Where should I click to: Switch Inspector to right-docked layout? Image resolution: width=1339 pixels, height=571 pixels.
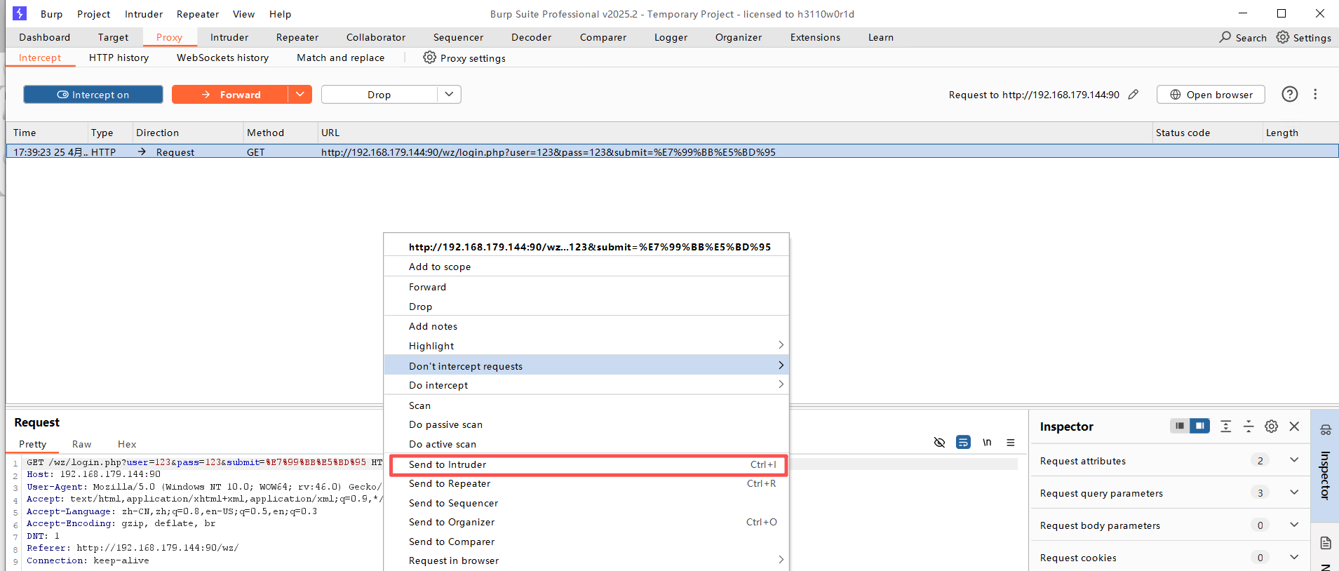pyautogui.click(x=1200, y=426)
